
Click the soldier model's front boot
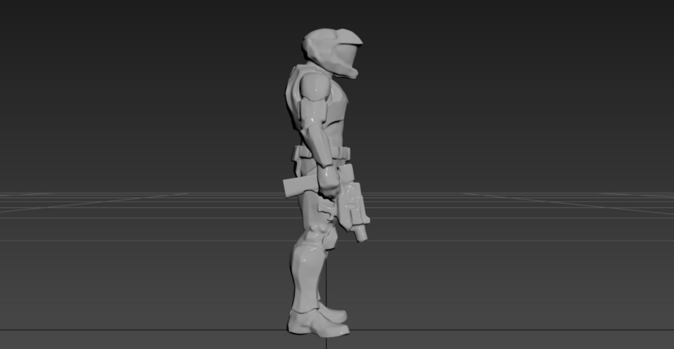318,323
